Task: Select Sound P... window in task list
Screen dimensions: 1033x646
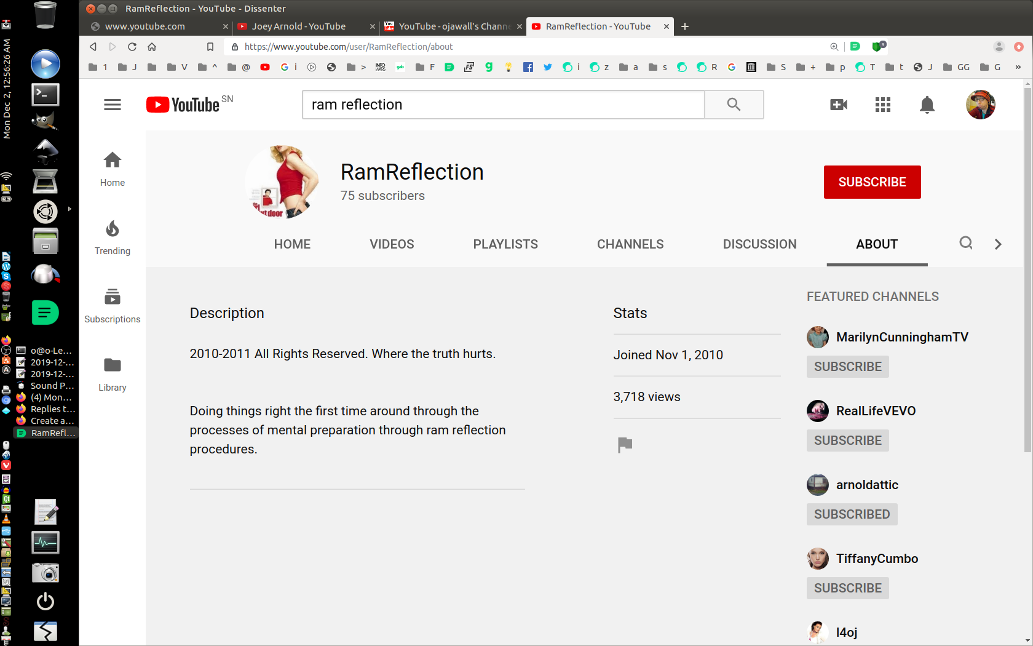Action: (46, 386)
